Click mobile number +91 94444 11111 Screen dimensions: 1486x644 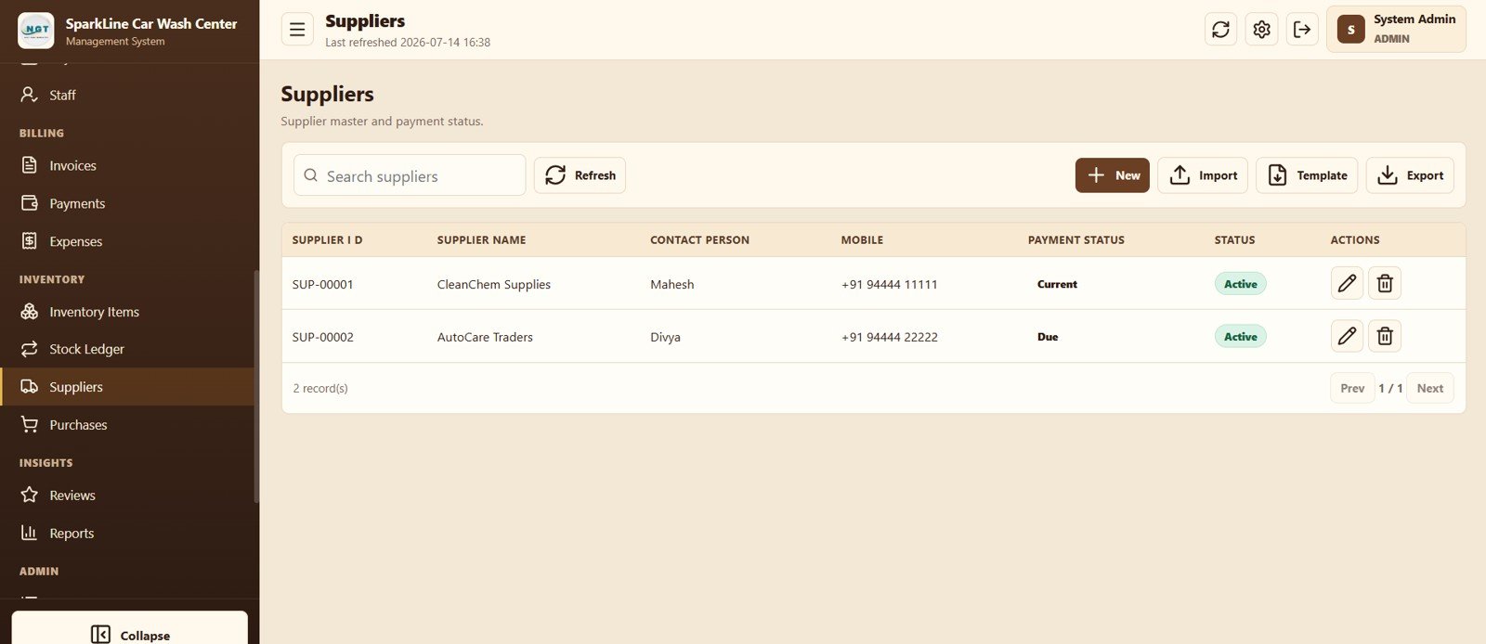[x=889, y=284]
